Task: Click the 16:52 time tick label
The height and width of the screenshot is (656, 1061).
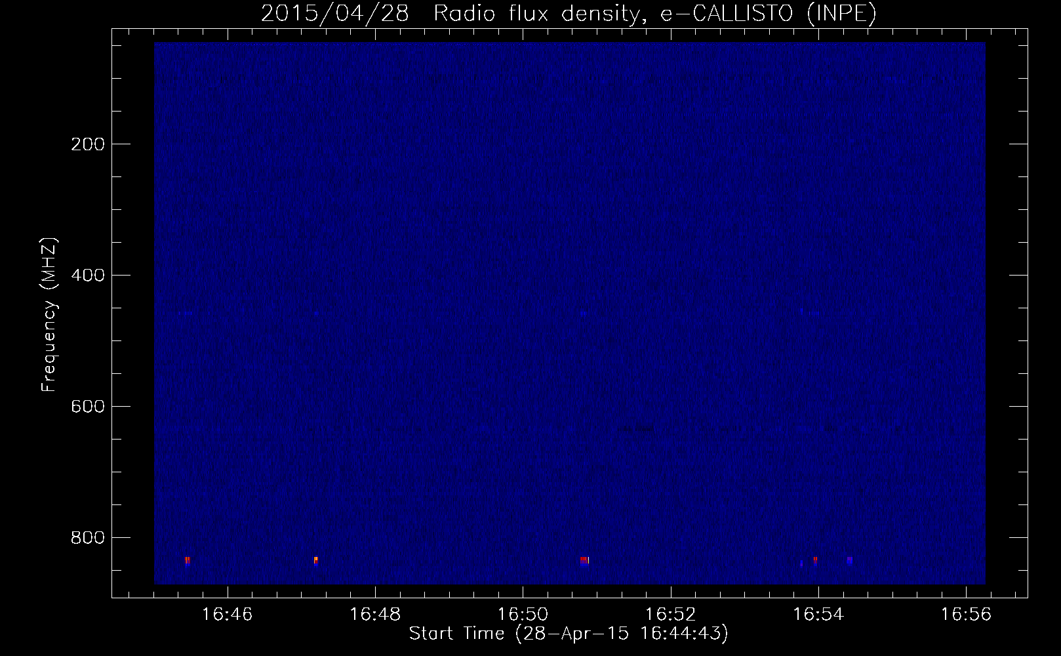Action: tap(670, 615)
